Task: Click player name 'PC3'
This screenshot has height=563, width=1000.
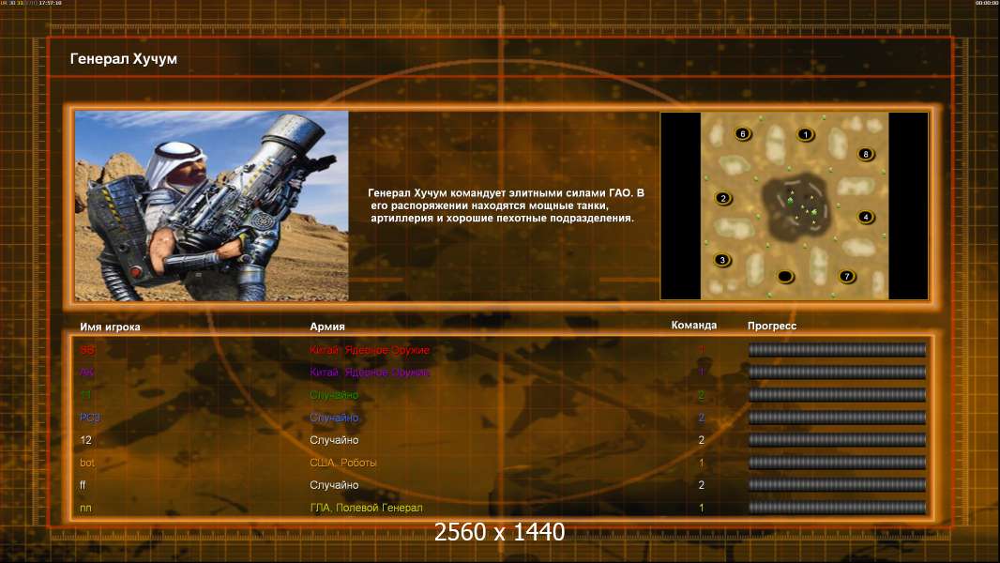Action: coord(90,418)
